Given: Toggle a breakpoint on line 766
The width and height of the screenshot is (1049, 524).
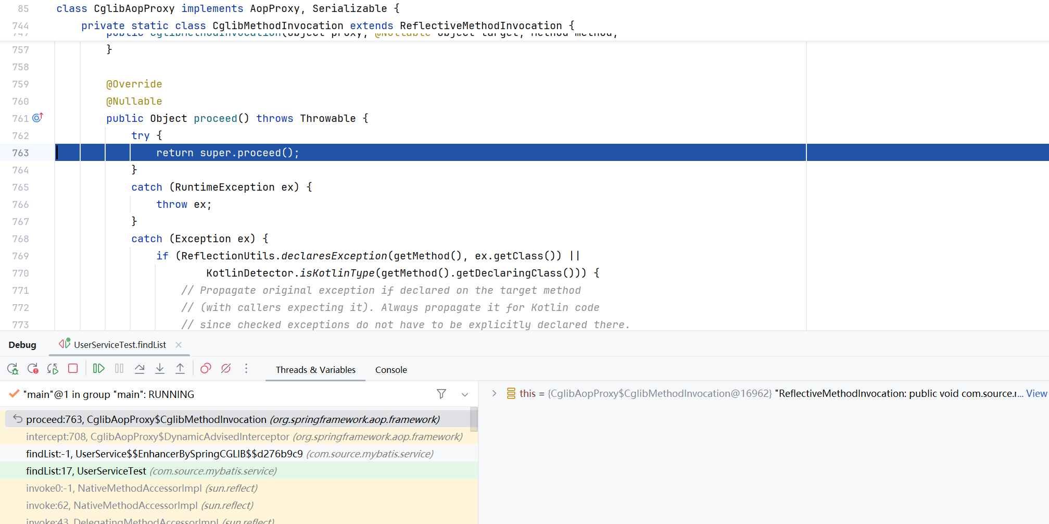Looking at the screenshot, I should click(21, 205).
